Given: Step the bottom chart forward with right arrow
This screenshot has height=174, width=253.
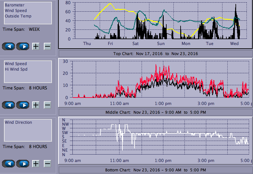Looking at the screenshot, I should (23, 164).
